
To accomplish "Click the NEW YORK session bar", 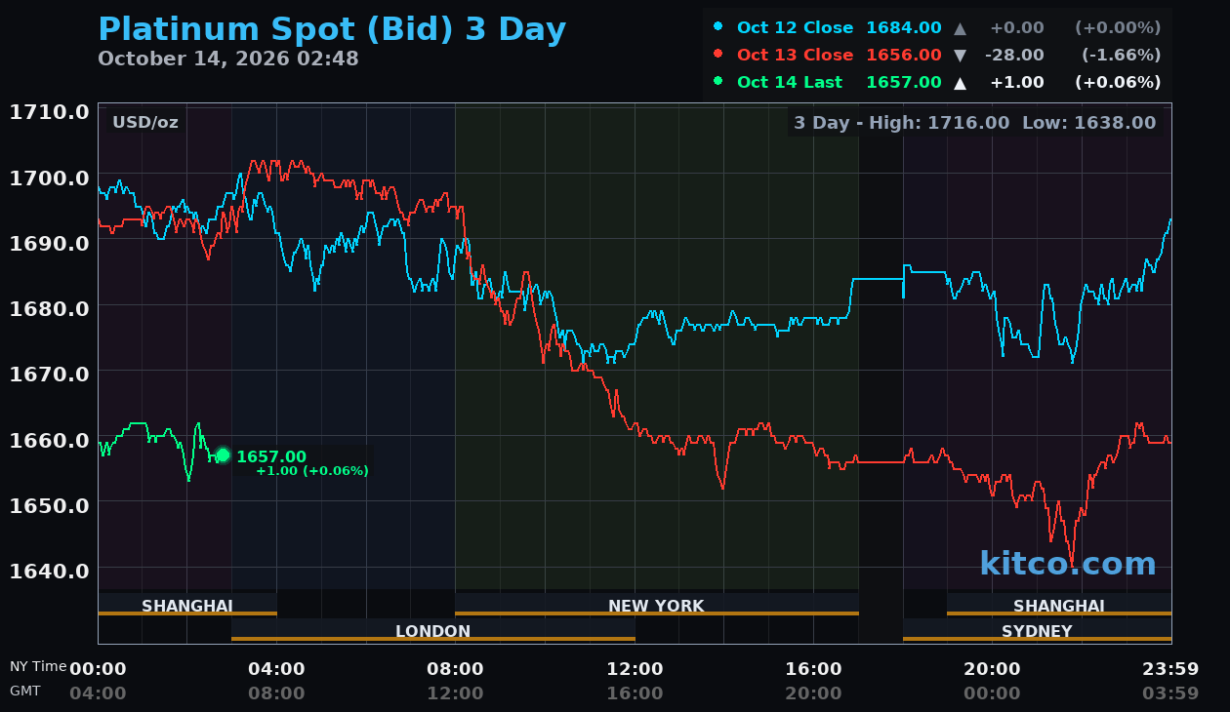I will point(656,605).
